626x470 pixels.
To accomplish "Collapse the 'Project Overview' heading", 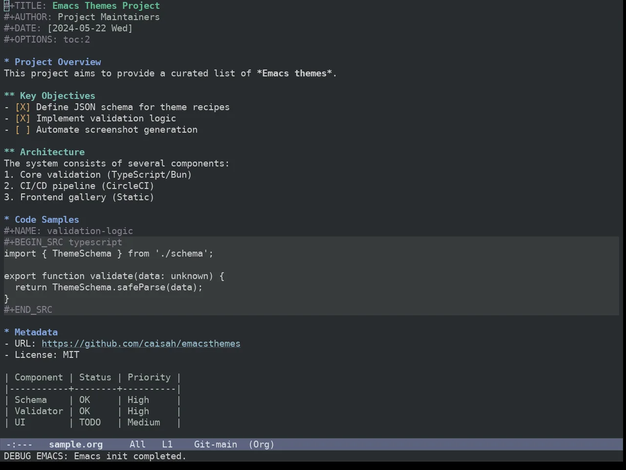I will (52, 62).
